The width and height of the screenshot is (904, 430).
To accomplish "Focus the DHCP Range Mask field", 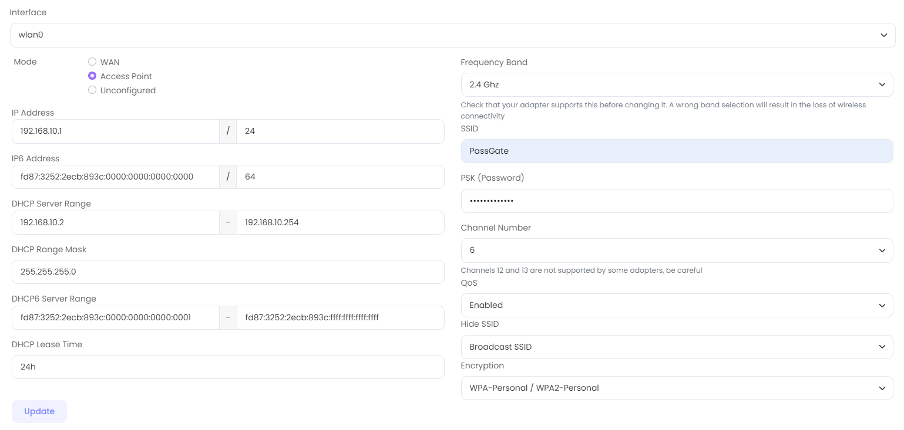I will tap(228, 272).
